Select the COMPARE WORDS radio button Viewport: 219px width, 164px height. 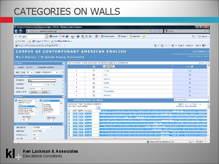tap(36, 67)
